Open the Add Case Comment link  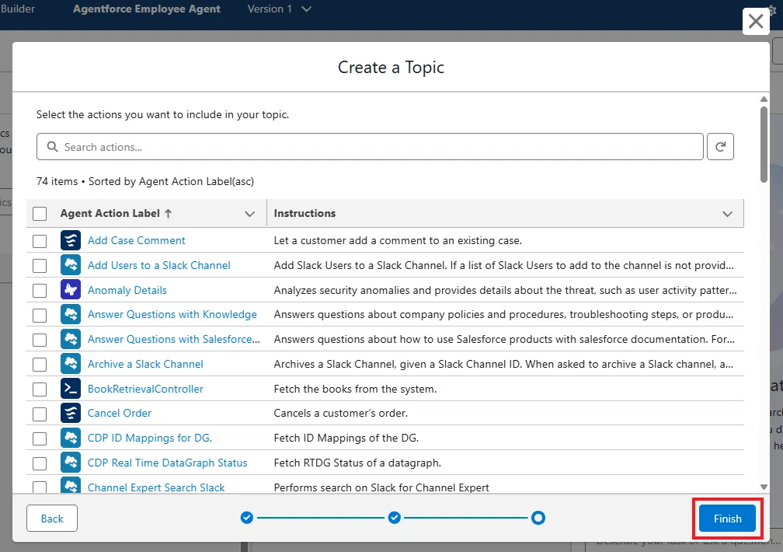(x=137, y=240)
